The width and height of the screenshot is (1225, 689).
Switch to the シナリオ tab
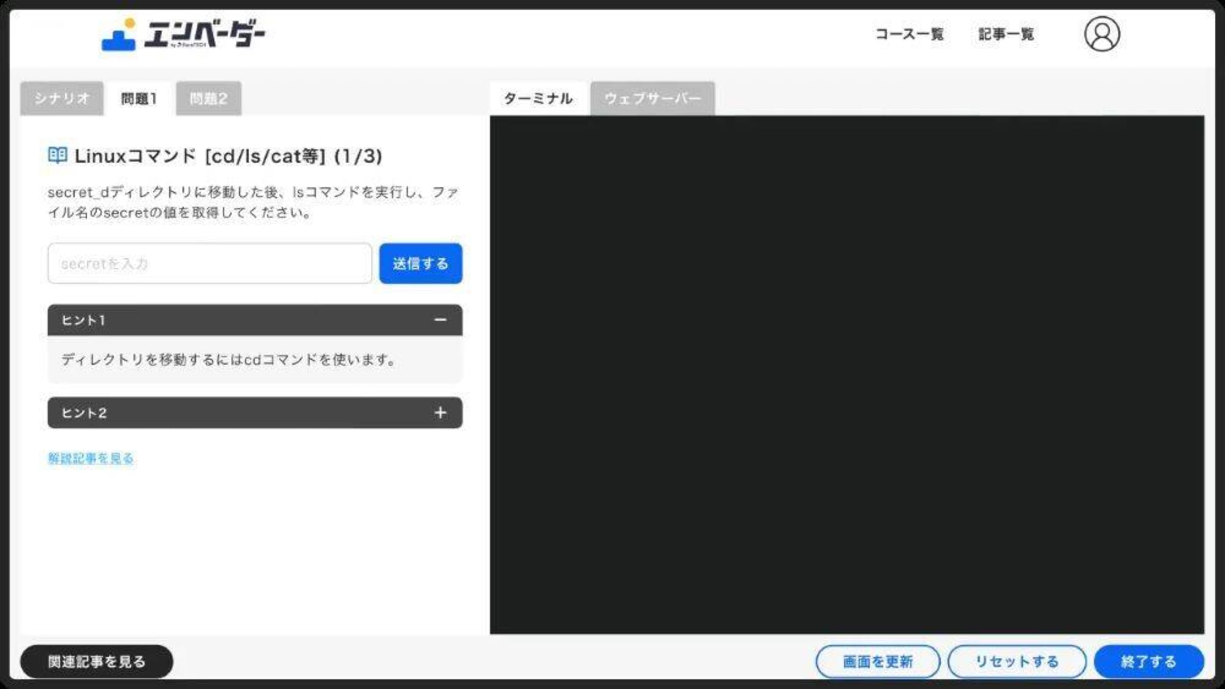(x=62, y=98)
